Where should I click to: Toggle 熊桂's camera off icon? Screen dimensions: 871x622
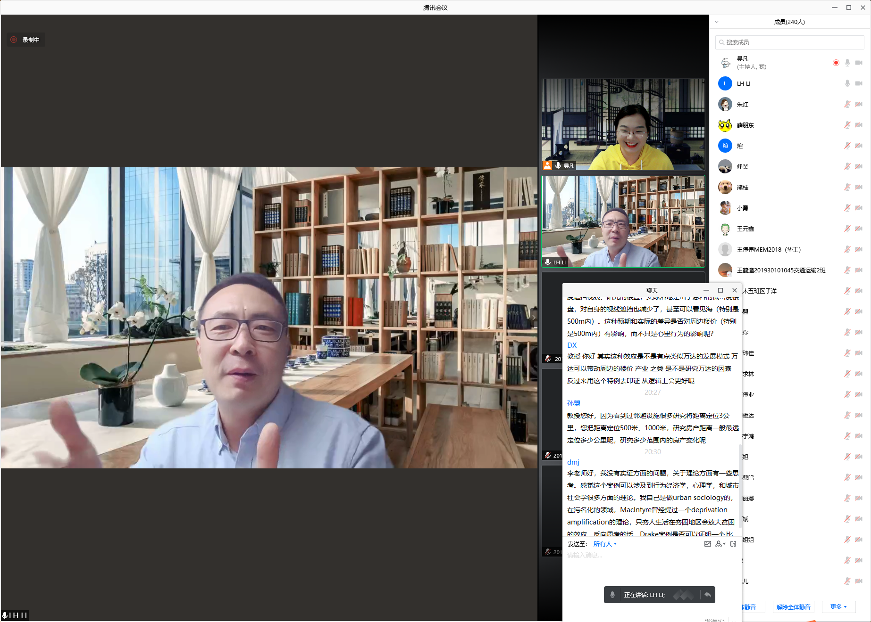pyautogui.click(x=859, y=187)
